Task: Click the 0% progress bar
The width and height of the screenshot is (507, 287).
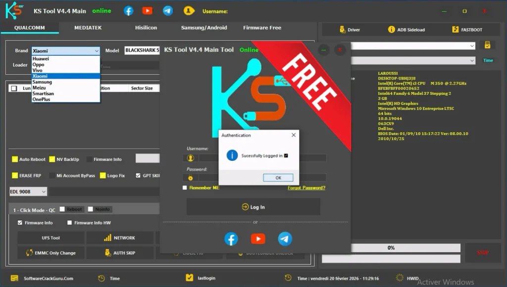Action: click(391, 248)
